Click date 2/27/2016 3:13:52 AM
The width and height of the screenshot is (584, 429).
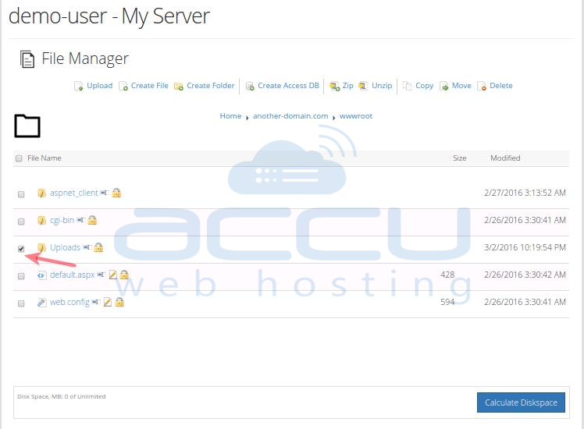[x=525, y=193]
